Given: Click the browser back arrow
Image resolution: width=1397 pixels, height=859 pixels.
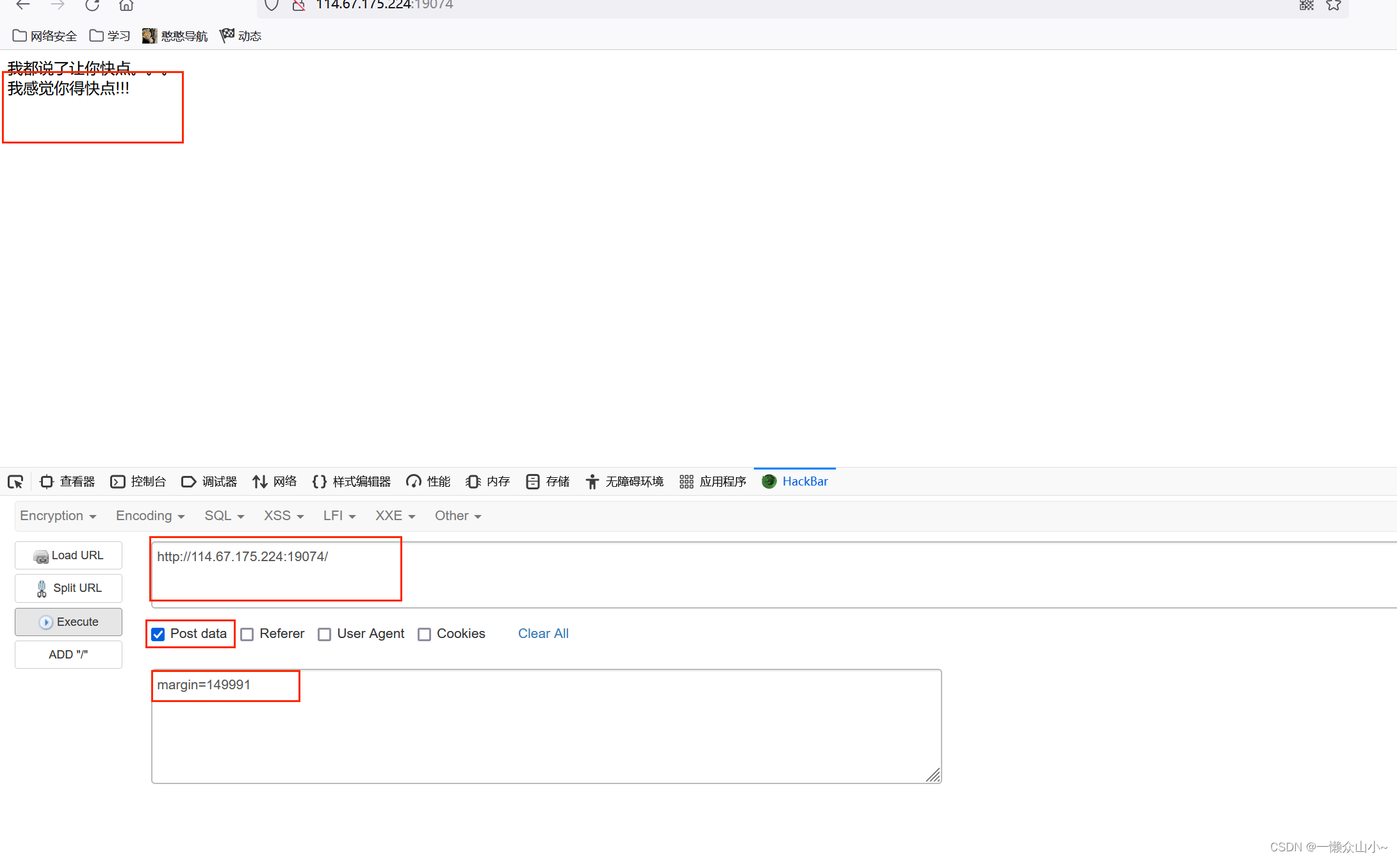Looking at the screenshot, I should pos(23,5).
